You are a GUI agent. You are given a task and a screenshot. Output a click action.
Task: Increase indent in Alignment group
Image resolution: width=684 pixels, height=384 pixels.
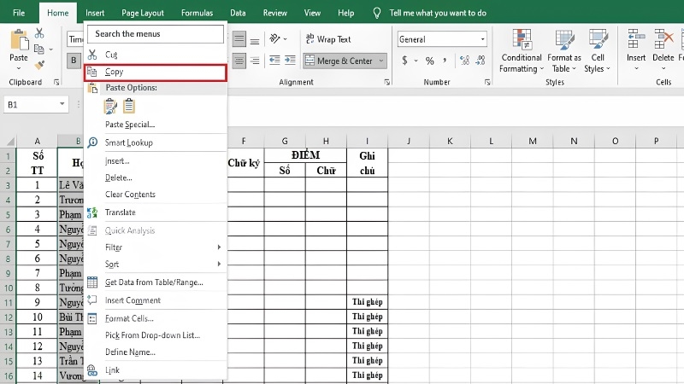click(290, 60)
